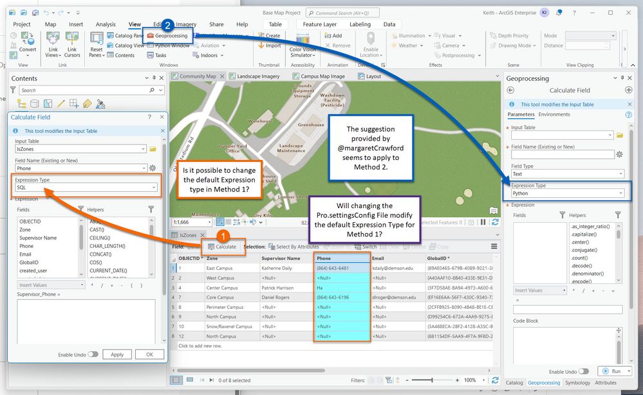Toggle Enable Undo in the Geoprocessing pane
This screenshot has height=395, width=643.
coord(584,371)
